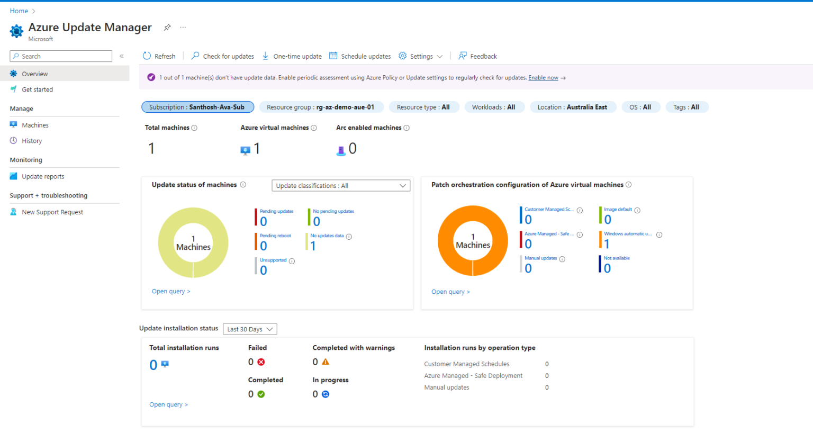Open query for Update status of machines
813x433 pixels.
click(x=171, y=291)
